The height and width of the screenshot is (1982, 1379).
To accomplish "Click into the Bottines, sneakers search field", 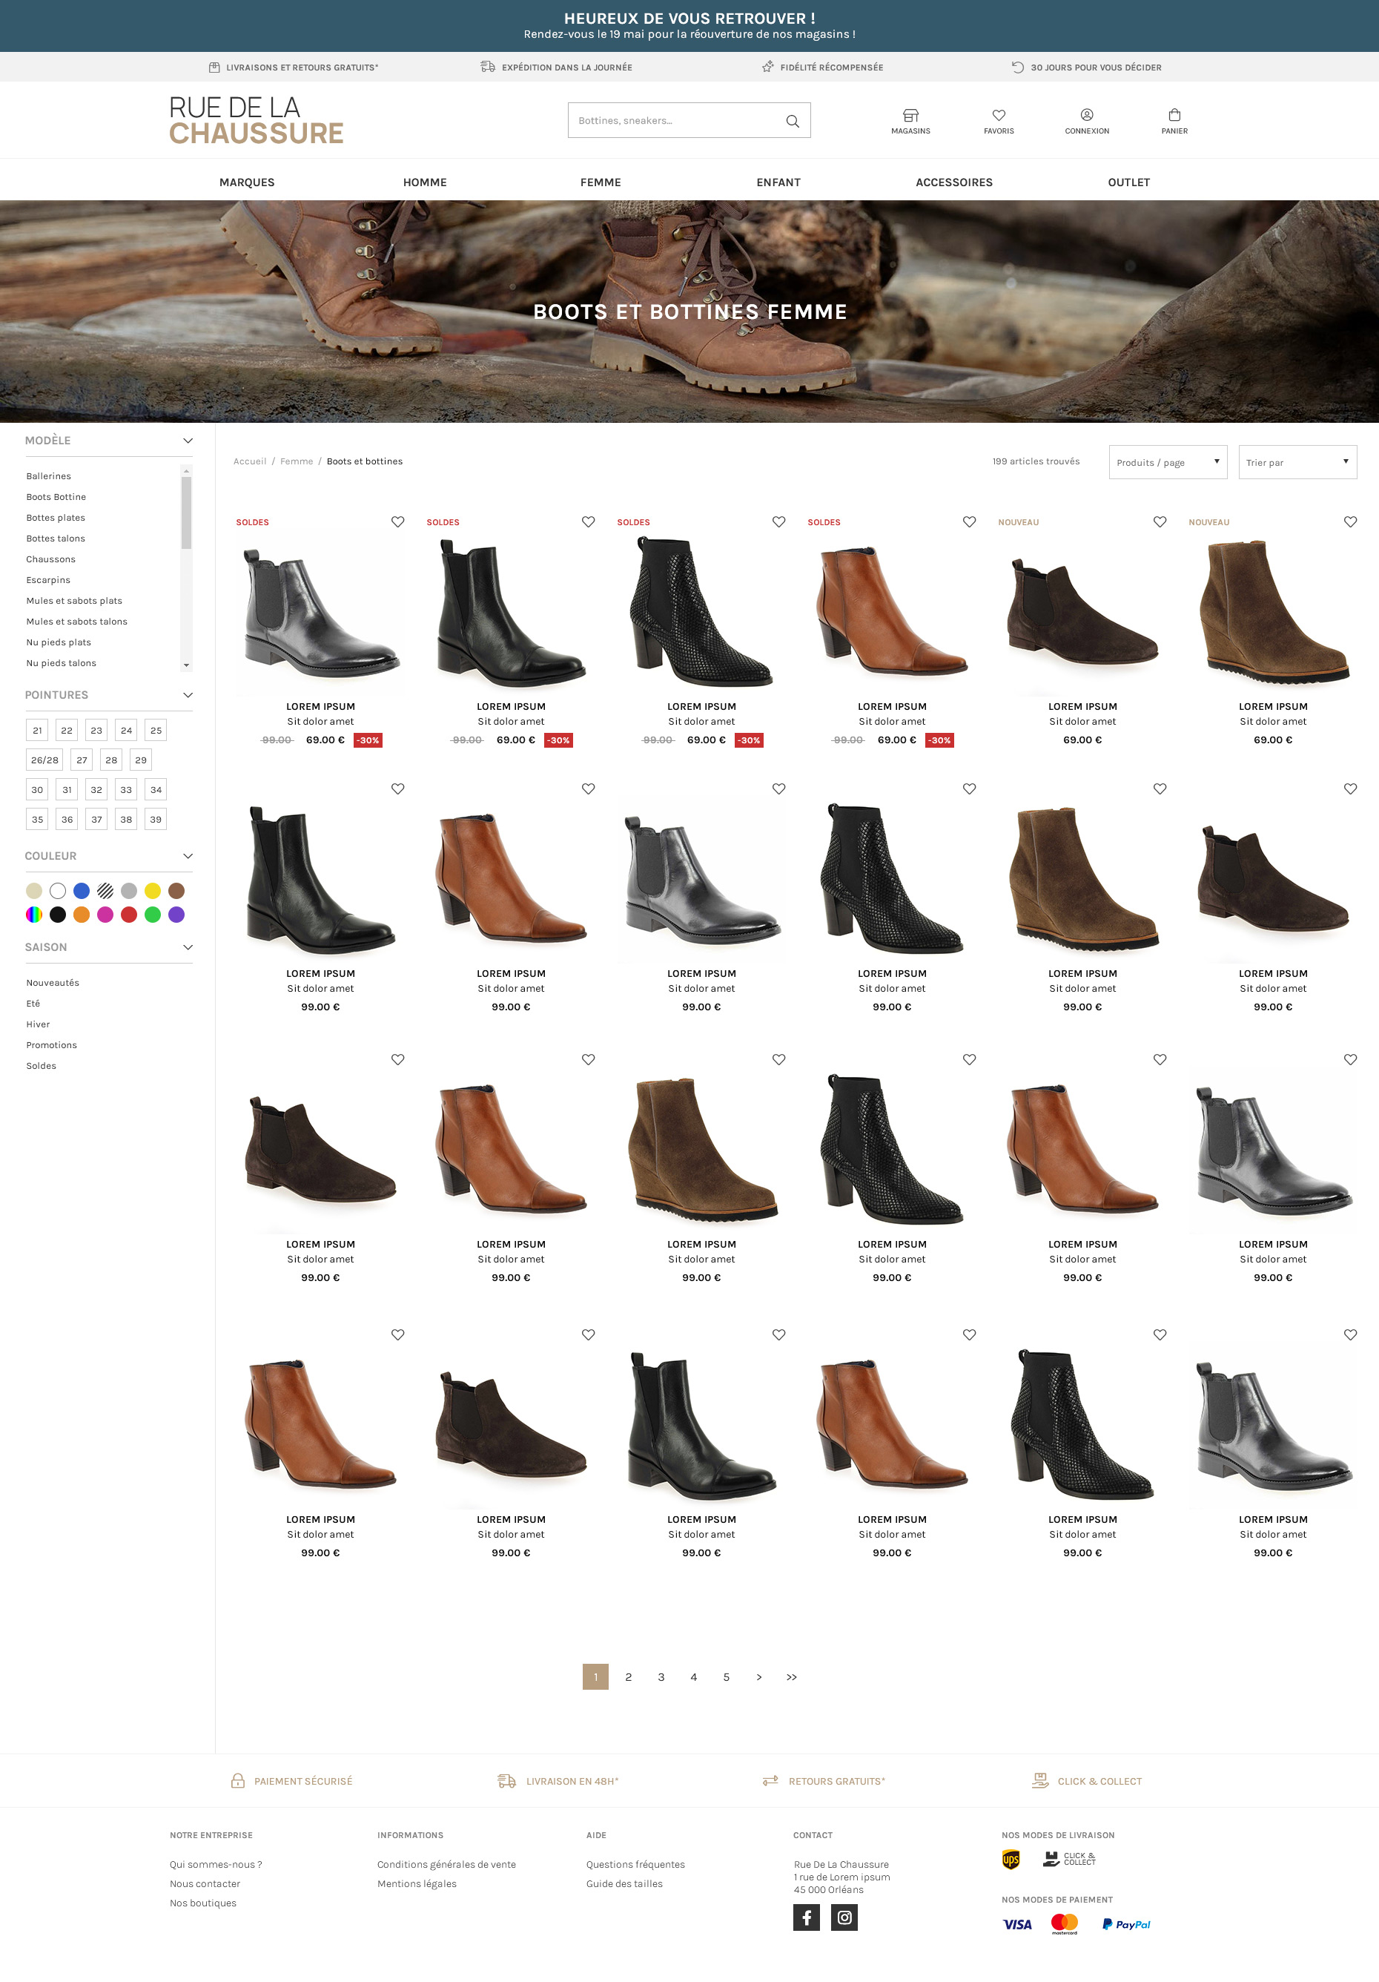I will [x=673, y=121].
